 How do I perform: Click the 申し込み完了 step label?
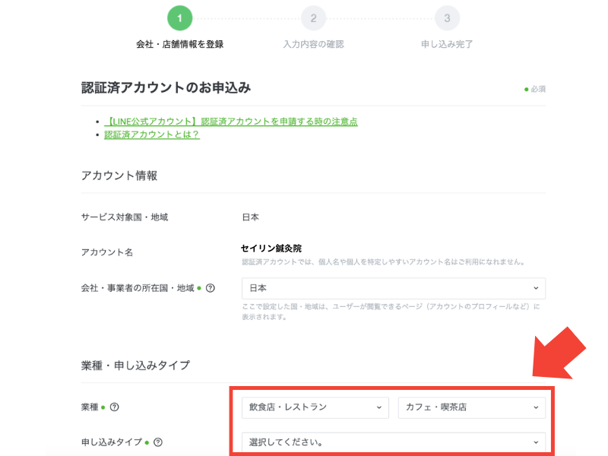tap(447, 44)
